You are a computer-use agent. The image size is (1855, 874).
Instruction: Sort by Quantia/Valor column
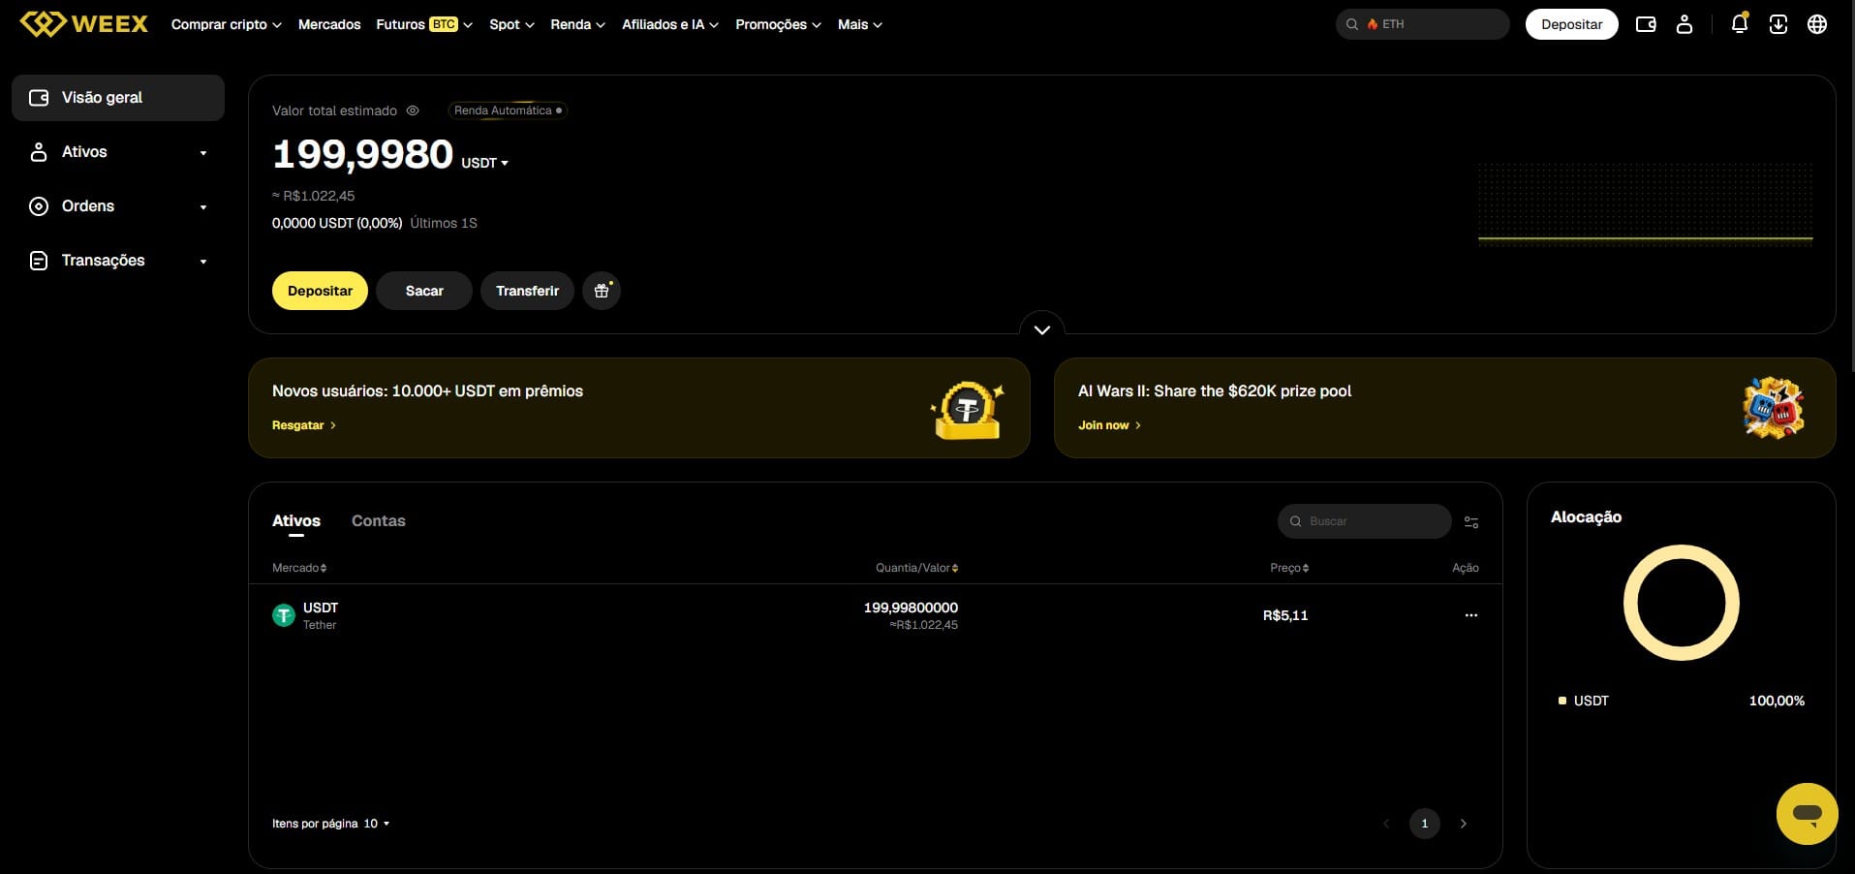916,568
